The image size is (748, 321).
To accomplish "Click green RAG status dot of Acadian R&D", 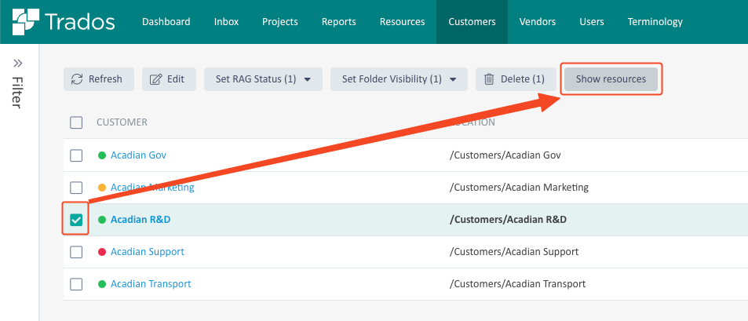I will point(101,220).
